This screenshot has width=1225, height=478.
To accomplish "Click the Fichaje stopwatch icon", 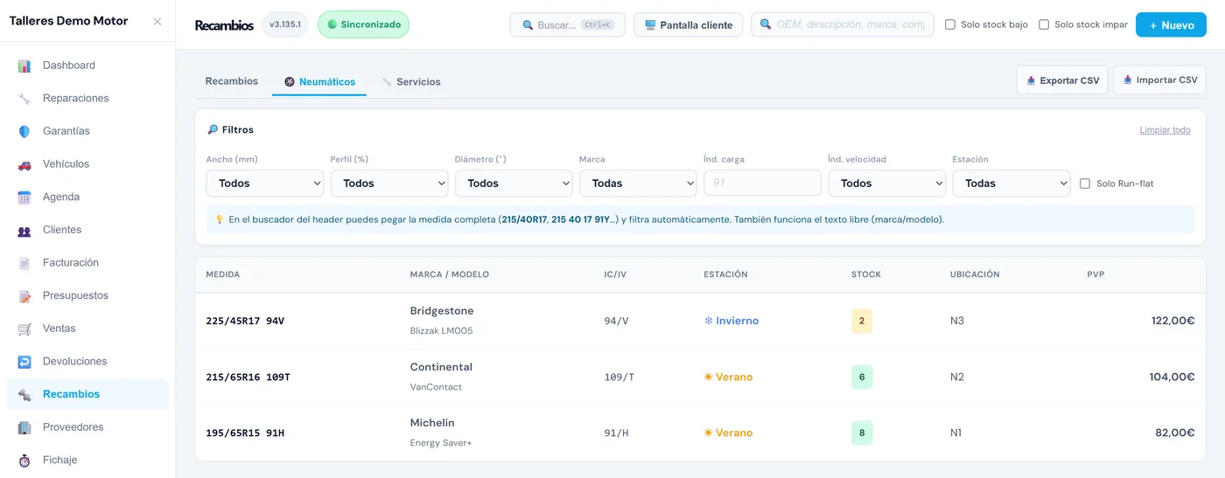I will coord(24,461).
